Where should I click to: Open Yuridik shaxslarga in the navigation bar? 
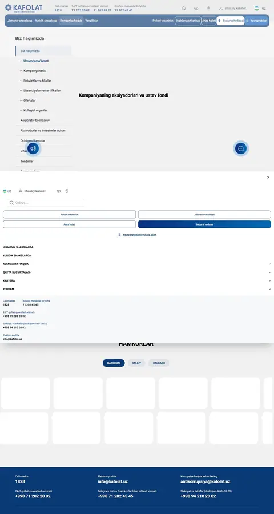point(46,21)
